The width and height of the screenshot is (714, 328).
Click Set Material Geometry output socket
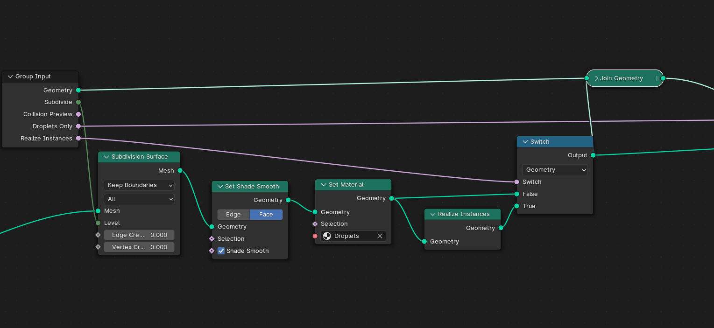coord(391,198)
